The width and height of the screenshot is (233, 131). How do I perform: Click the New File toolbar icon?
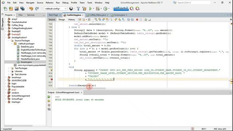tap(5, 9)
